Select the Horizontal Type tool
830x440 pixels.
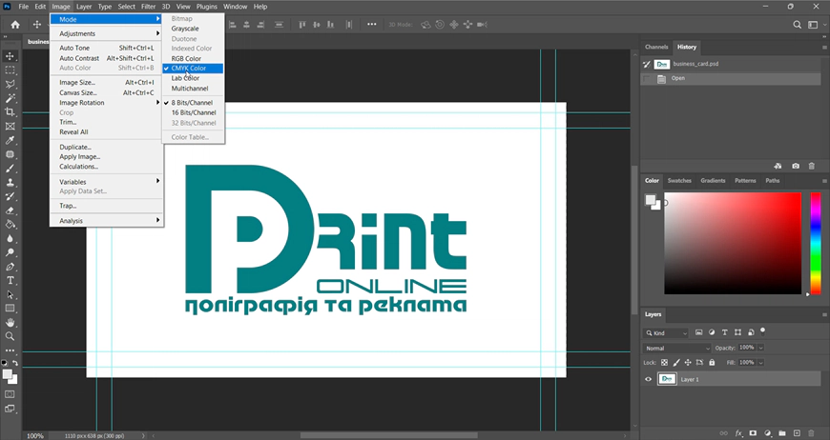[10, 281]
